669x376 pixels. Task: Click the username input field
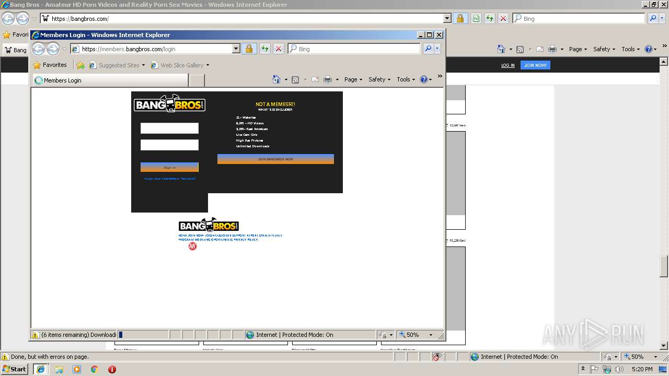click(x=169, y=128)
